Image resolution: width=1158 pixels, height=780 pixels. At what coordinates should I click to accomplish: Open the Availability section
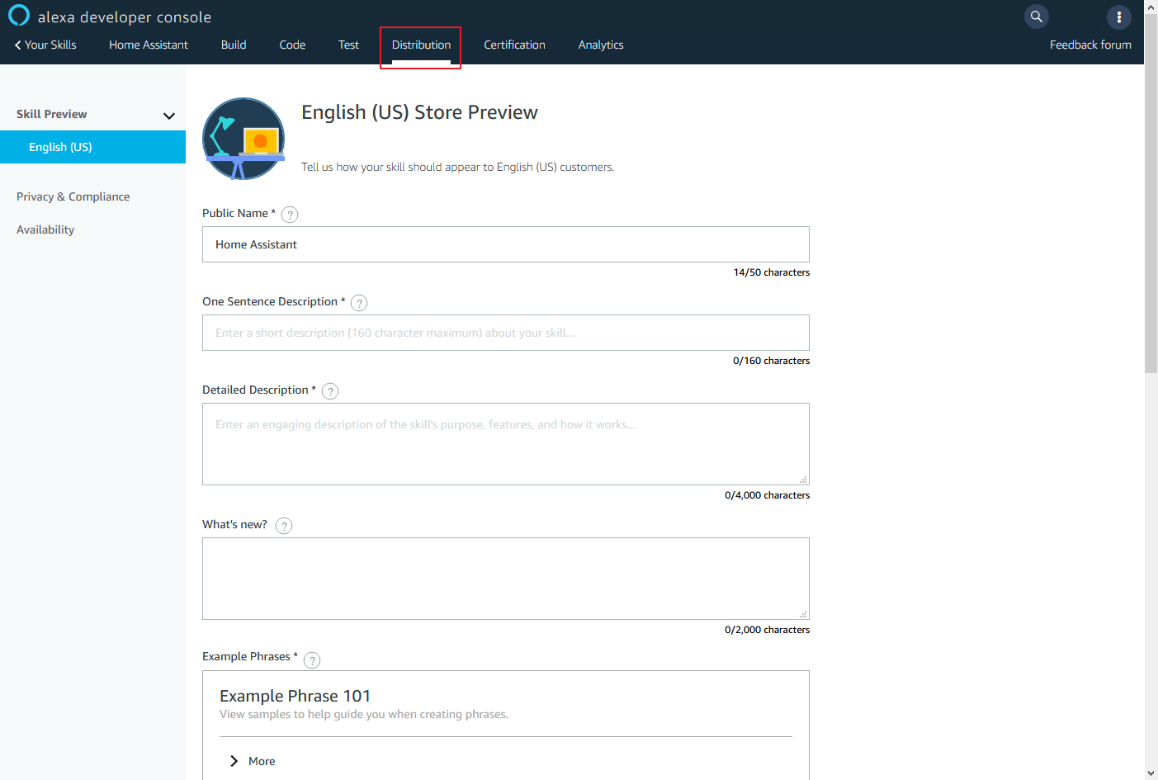click(45, 229)
